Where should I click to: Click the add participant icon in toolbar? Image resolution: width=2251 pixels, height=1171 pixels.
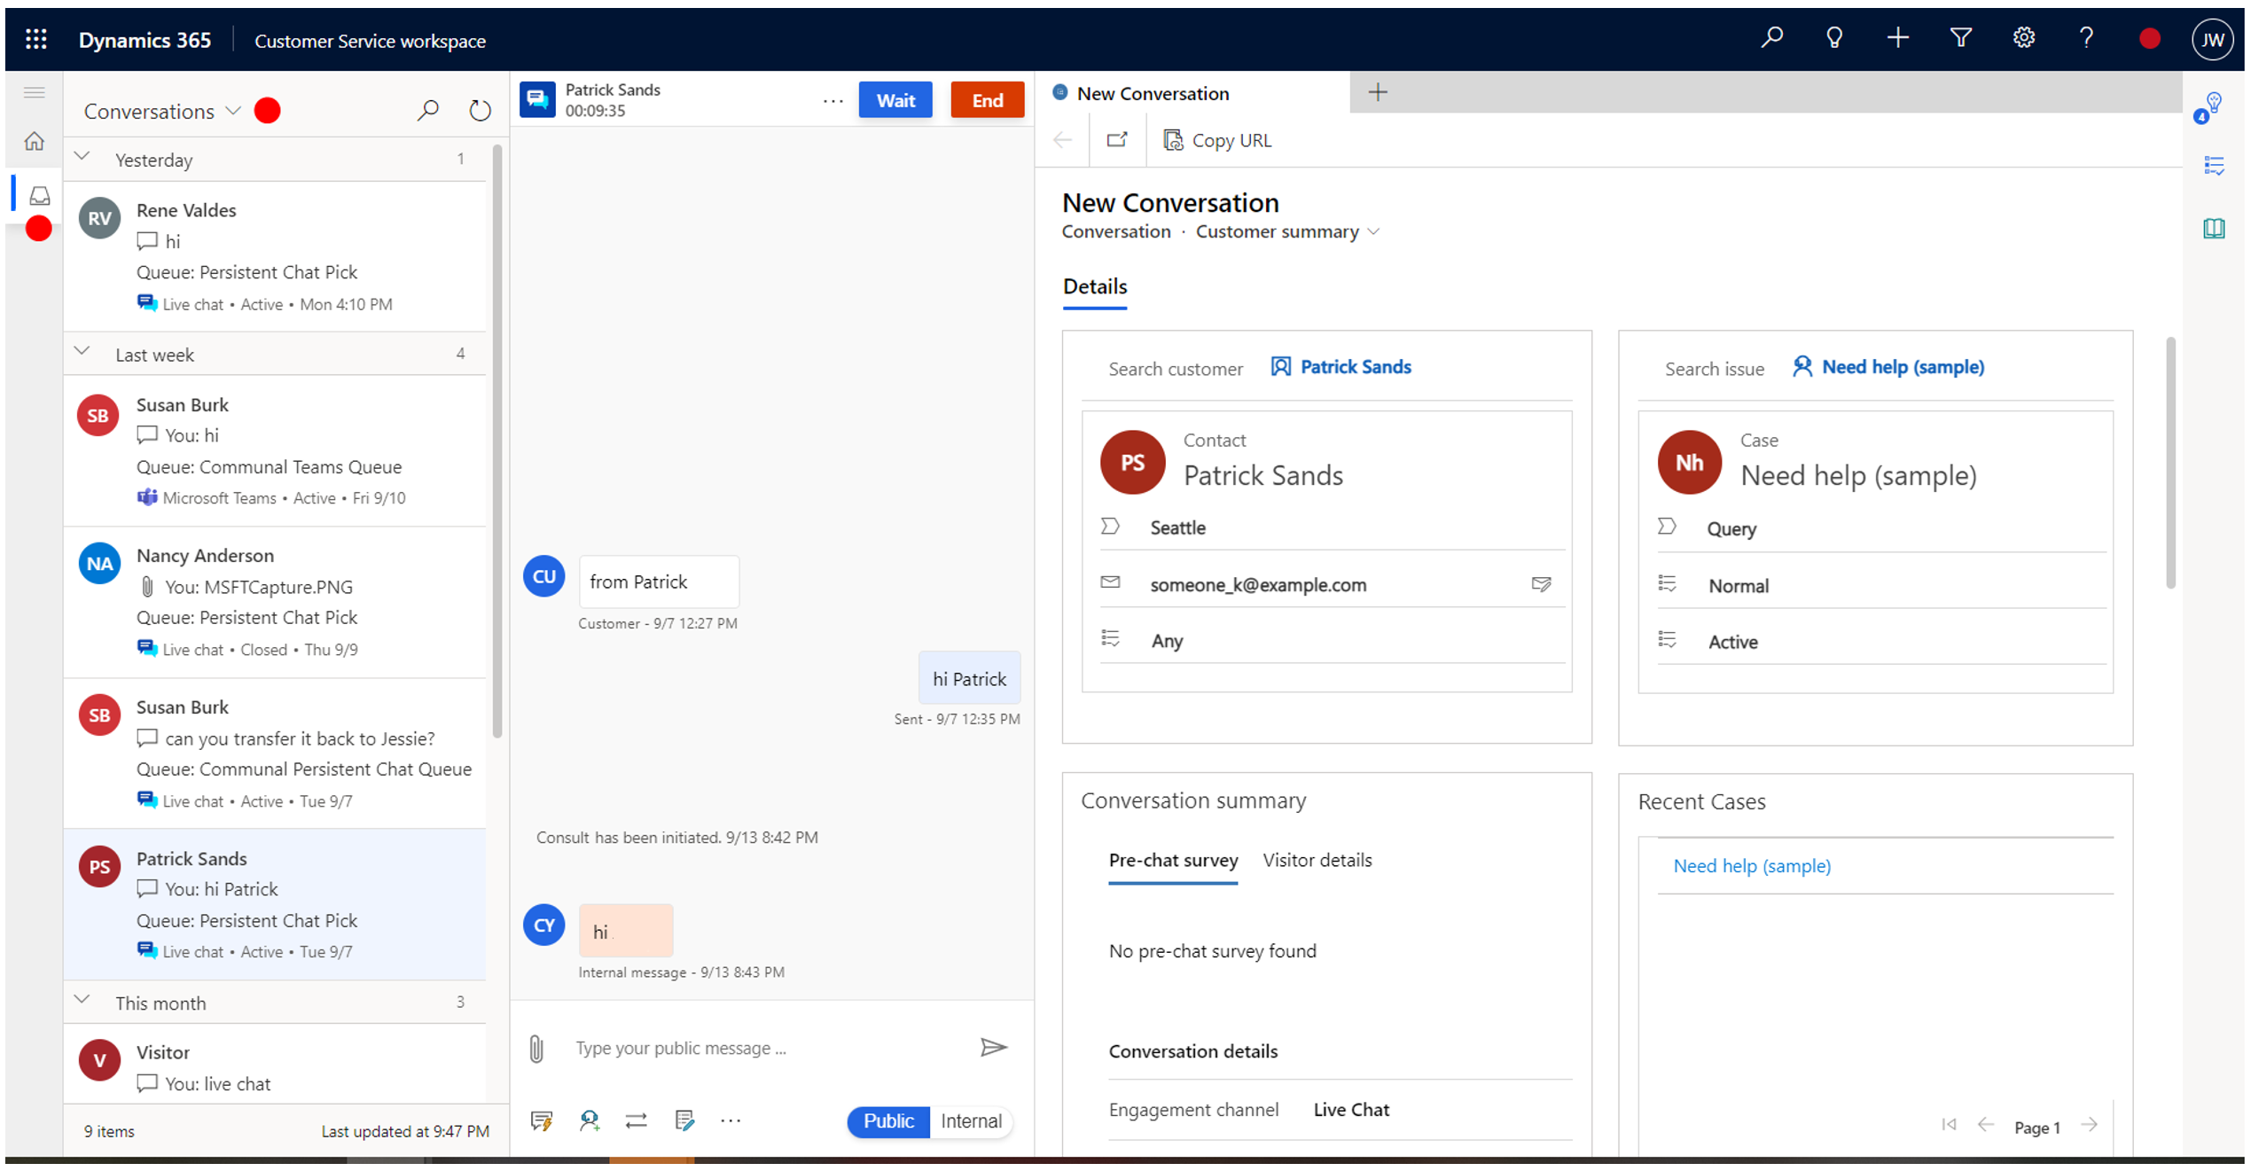point(588,1120)
